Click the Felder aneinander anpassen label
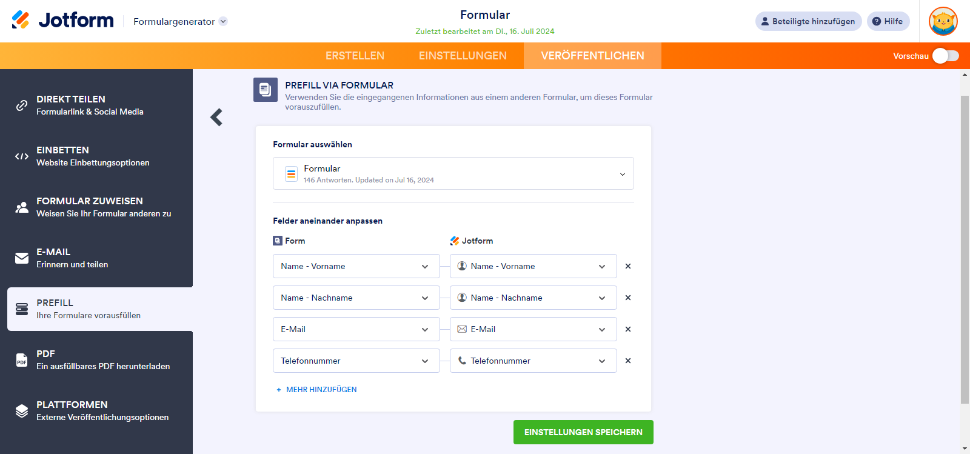 [x=328, y=221]
